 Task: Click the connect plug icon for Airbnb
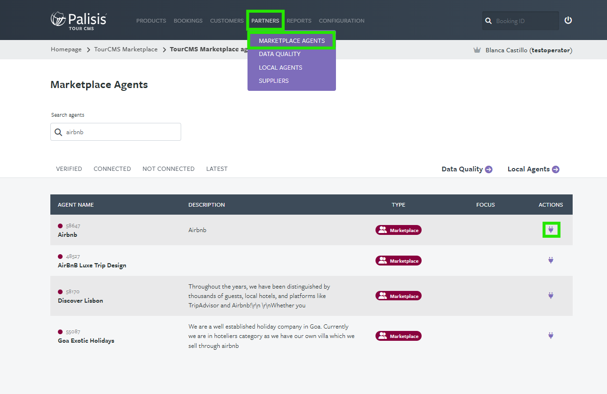point(551,230)
